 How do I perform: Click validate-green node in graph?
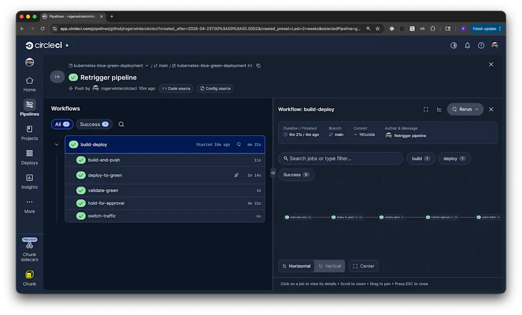[392, 217]
